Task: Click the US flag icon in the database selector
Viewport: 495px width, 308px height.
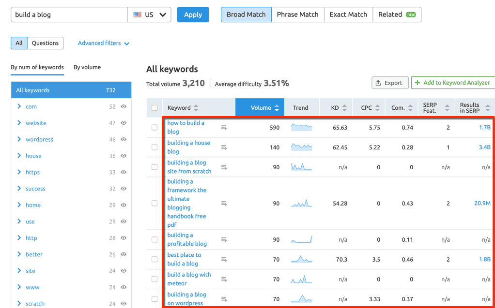Action: click(x=137, y=15)
